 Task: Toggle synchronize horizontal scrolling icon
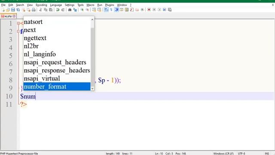point(99,10)
